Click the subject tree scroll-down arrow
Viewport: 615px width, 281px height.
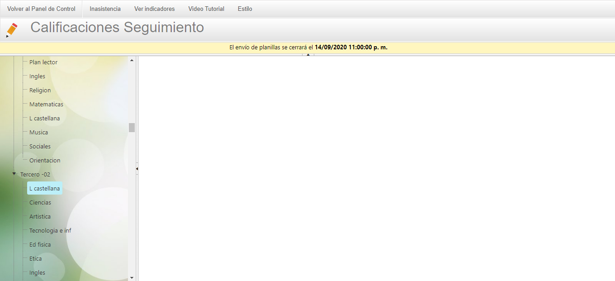pyautogui.click(x=132, y=277)
